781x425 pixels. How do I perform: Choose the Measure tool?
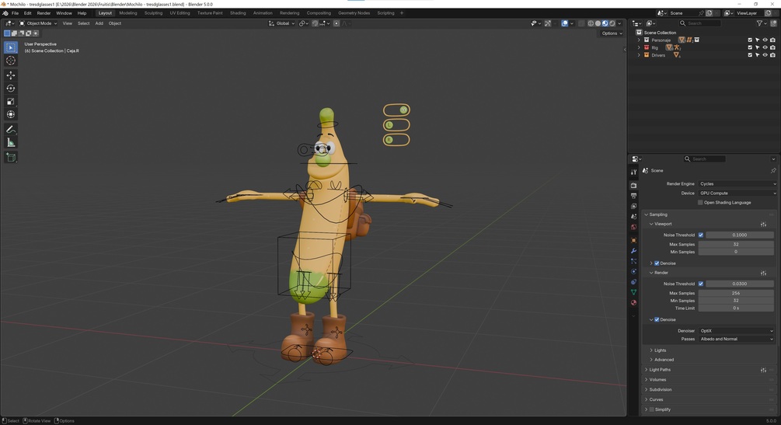[x=10, y=142]
